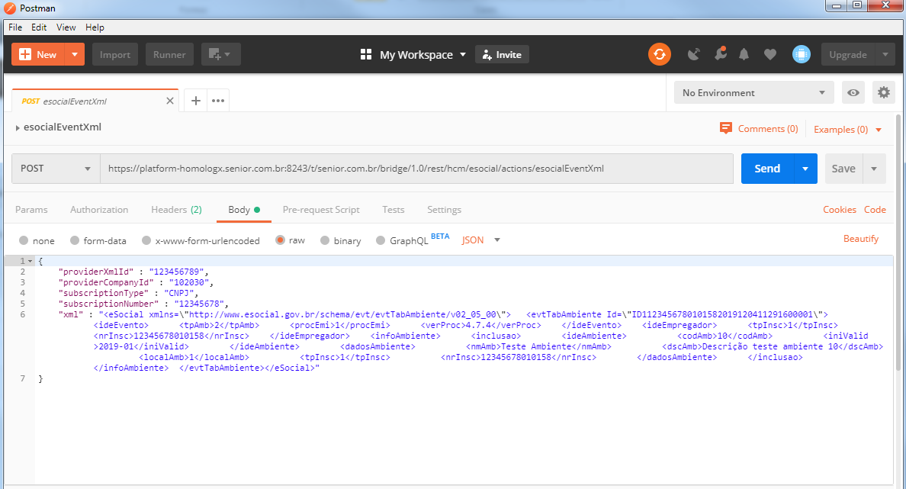
Task: Open the Code link
Action: (x=875, y=209)
